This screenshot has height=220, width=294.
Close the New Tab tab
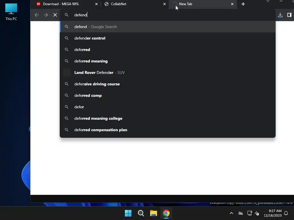(232, 4)
